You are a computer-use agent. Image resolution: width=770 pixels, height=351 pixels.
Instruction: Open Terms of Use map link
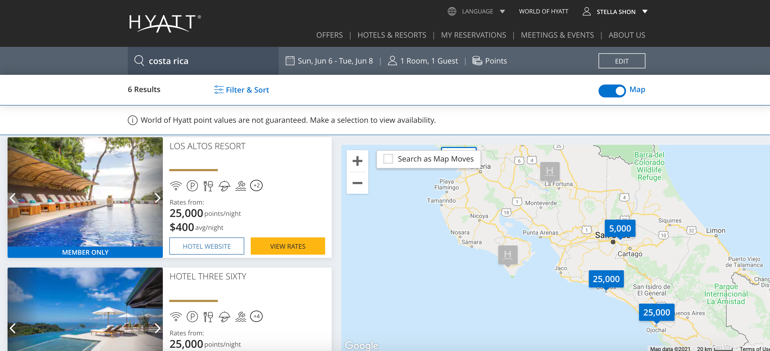point(754,349)
